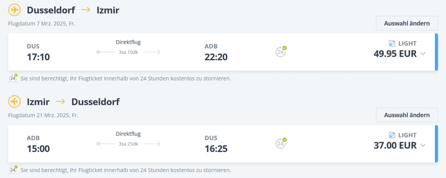
Task: Click the DUS 16:25 arrival time
Action: coord(216,148)
